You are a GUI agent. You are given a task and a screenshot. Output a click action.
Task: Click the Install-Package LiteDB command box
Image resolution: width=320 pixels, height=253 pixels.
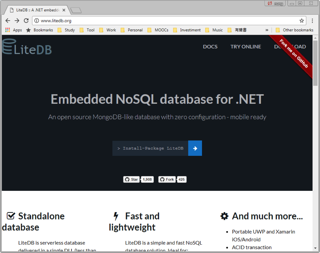click(x=150, y=148)
